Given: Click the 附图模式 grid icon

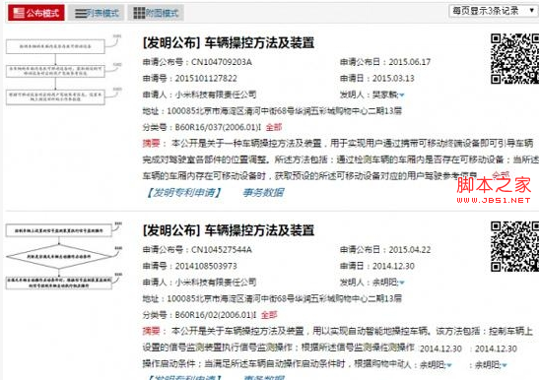Looking at the screenshot, I should point(139,13).
